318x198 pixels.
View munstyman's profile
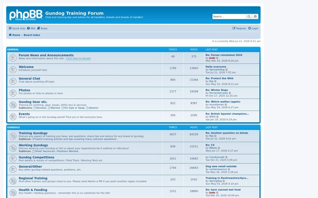[216, 105]
